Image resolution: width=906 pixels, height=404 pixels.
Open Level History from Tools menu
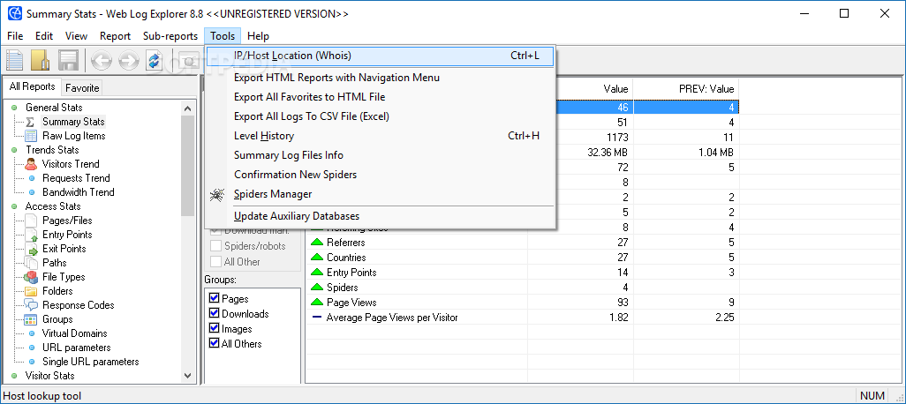tap(381, 136)
